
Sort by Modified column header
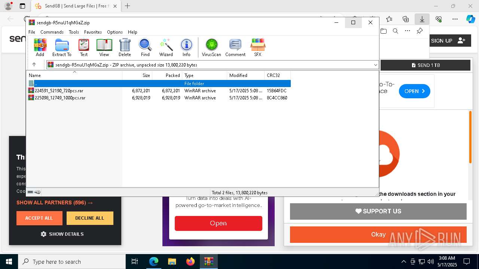(246, 75)
